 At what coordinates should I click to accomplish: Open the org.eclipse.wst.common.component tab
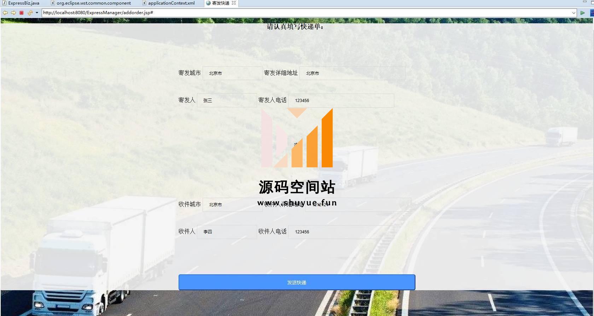click(x=93, y=3)
